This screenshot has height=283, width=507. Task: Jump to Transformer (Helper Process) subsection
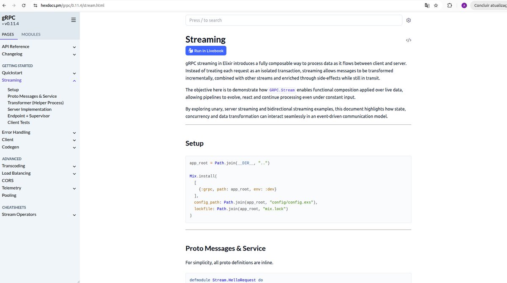coord(35,103)
